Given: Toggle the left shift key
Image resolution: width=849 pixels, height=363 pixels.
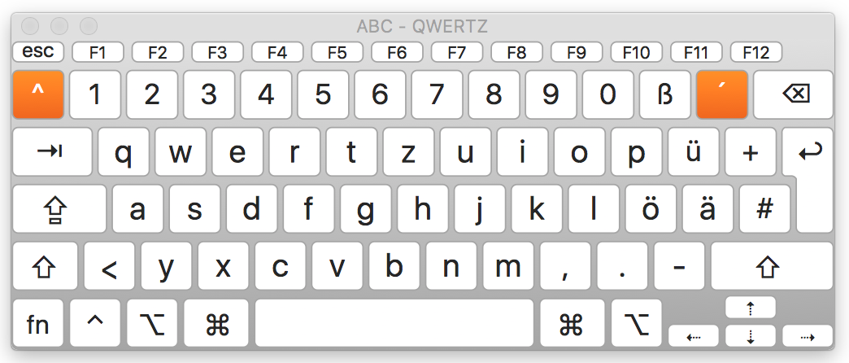Looking at the screenshot, I should [x=45, y=266].
